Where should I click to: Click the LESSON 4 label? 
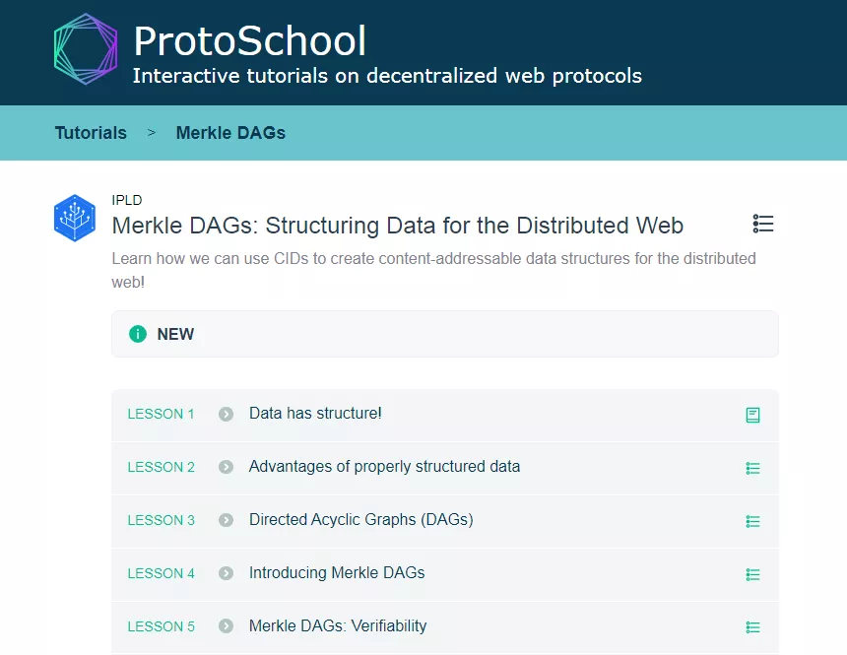(x=161, y=573)
